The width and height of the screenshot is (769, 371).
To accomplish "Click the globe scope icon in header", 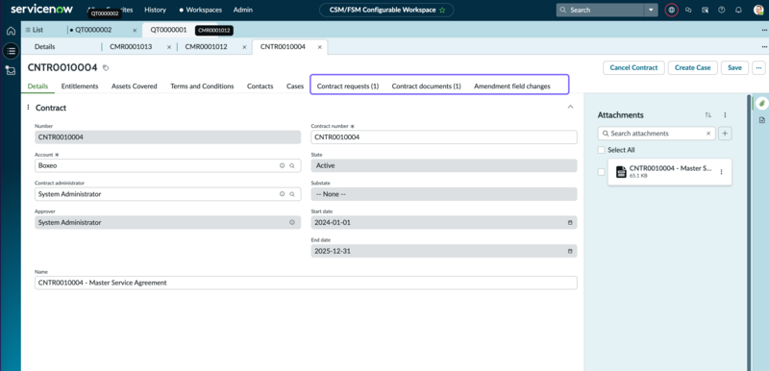I will (671, 10).
